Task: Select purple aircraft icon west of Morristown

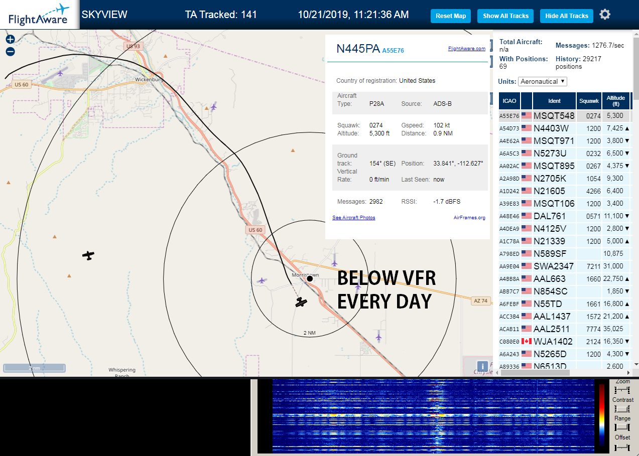Action: tap(262, 280)
